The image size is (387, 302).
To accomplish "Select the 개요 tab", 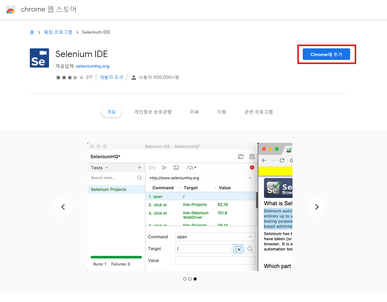I will tap(111, 112).
